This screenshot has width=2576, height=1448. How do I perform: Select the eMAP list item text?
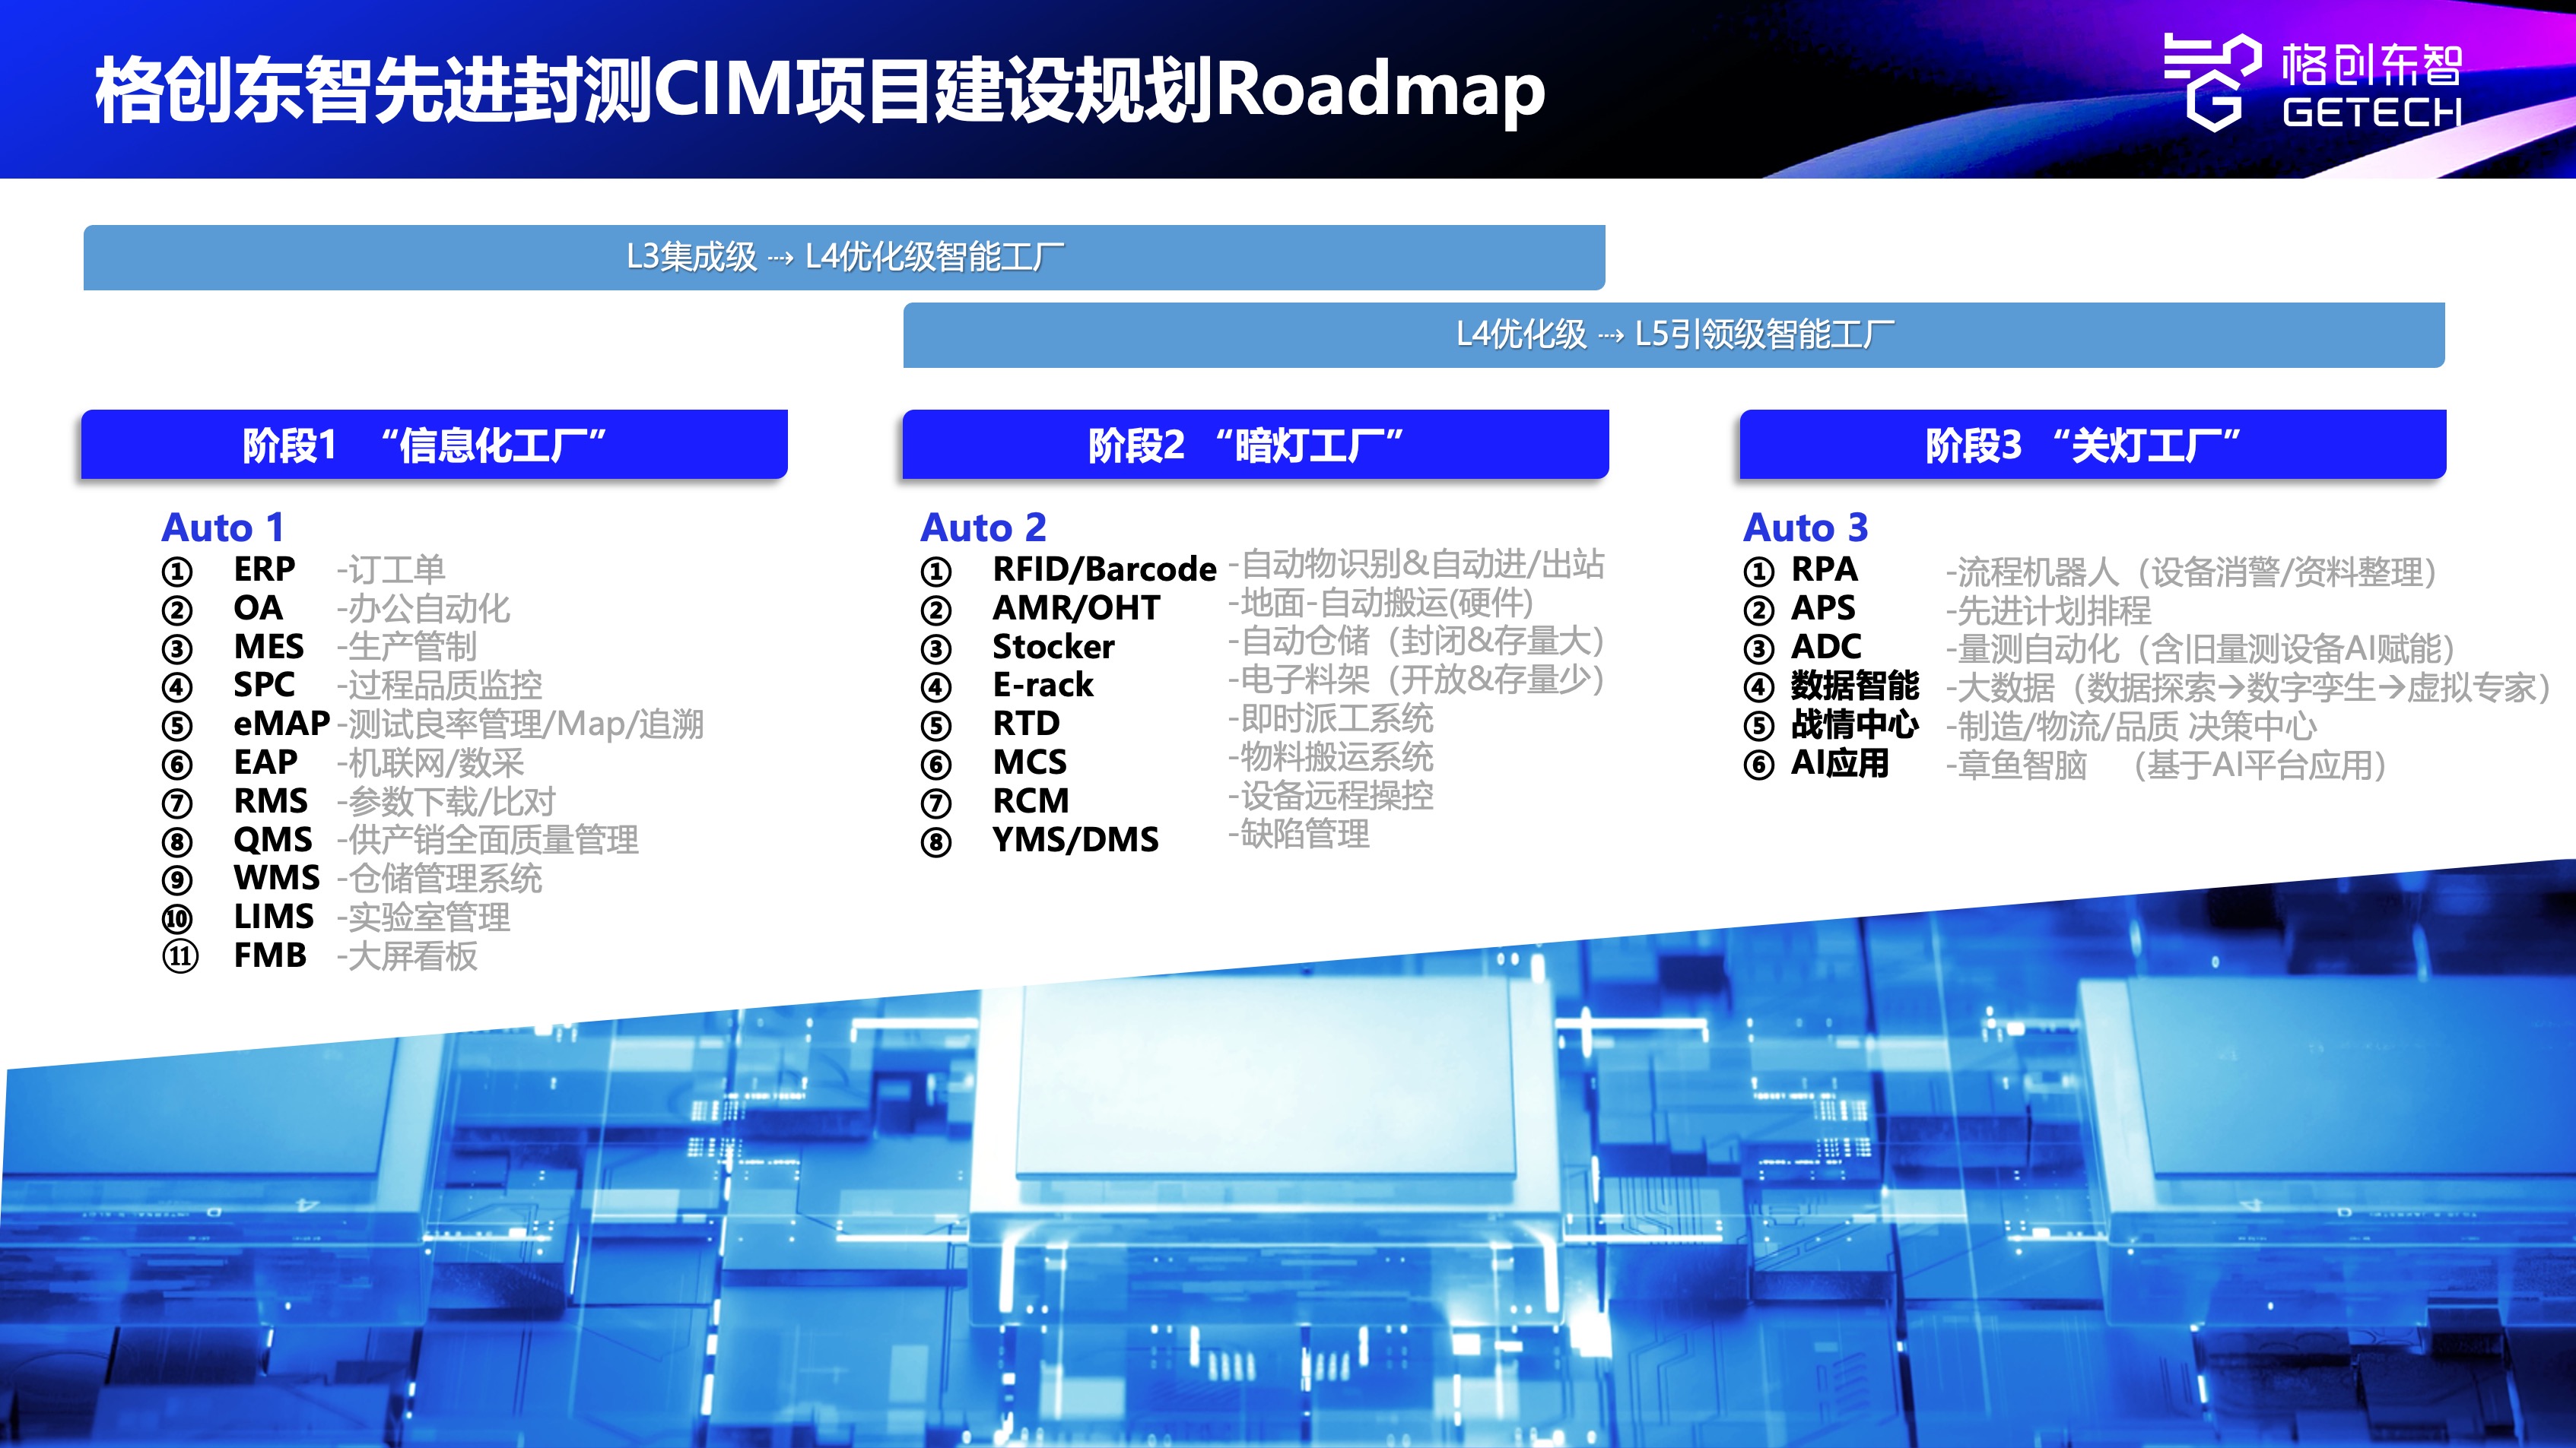click(281, 723)
